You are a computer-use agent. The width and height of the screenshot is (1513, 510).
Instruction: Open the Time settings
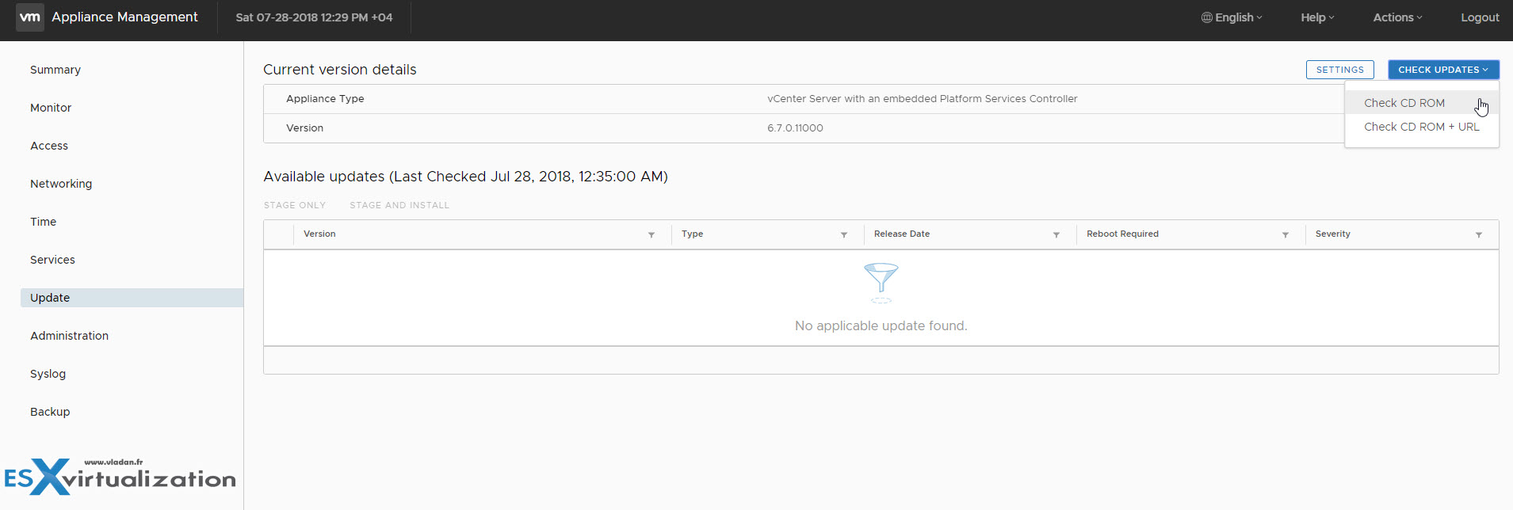(44, 222)
